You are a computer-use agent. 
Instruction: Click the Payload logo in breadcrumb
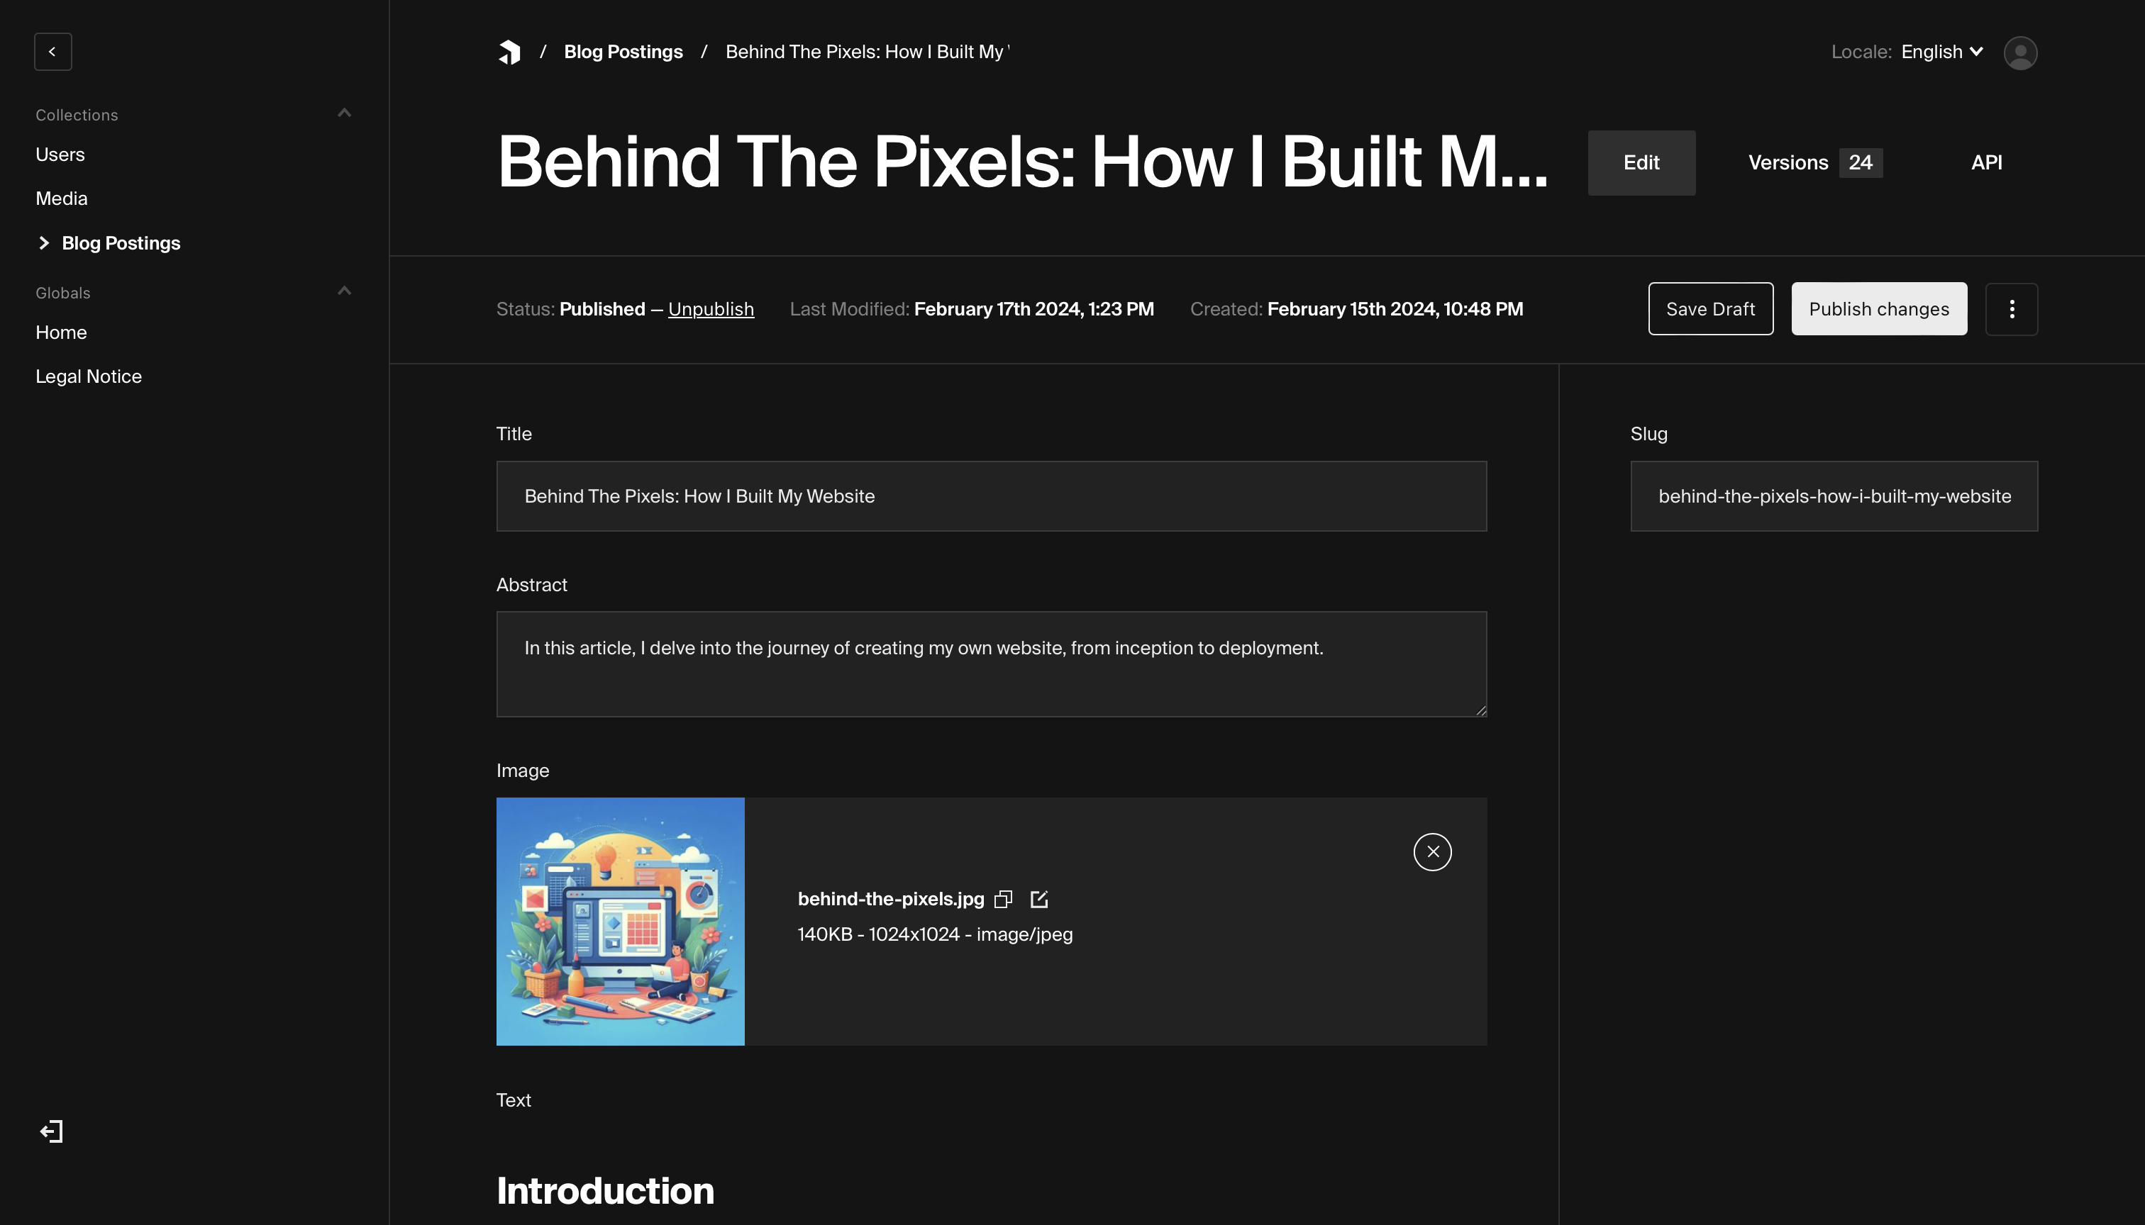point(509,52)
